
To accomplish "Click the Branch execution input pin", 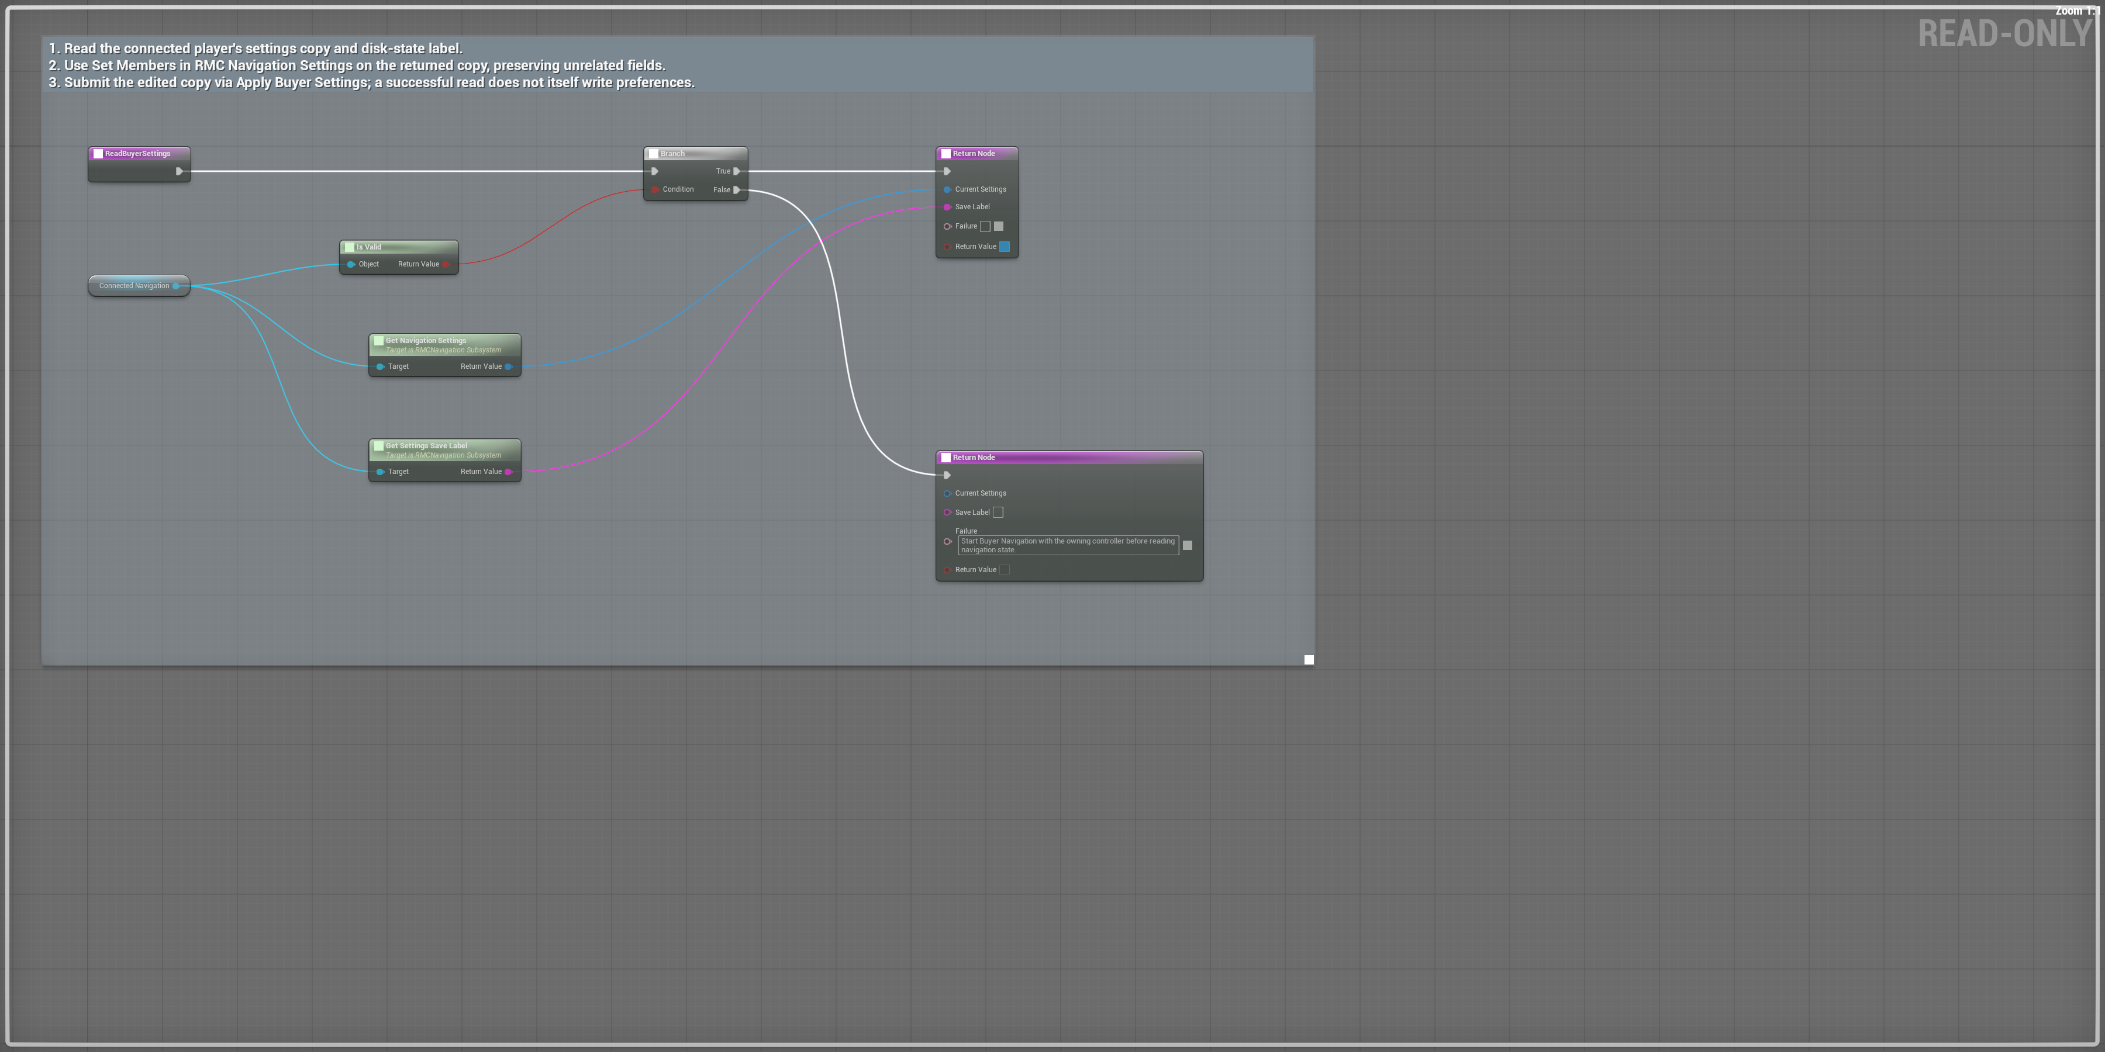I will coord(655,171).
